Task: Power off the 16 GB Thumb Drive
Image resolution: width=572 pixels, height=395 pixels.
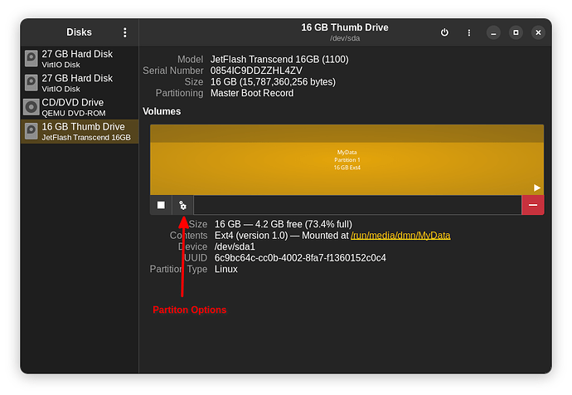Action: [x=444, y=32]
